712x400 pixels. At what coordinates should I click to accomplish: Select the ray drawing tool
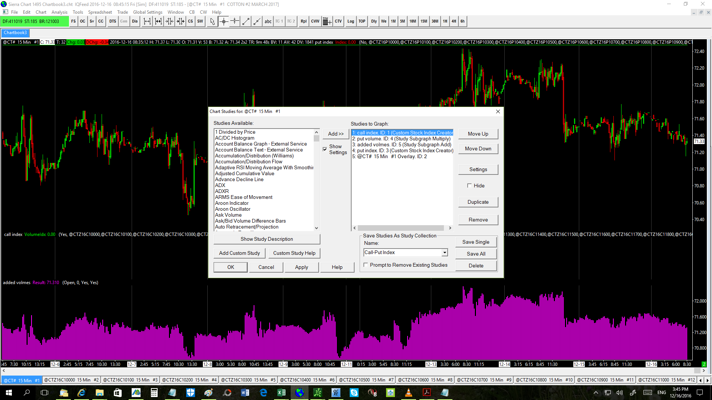tap(257, 21)
